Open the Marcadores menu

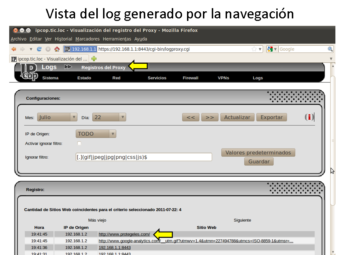point(87,39)
